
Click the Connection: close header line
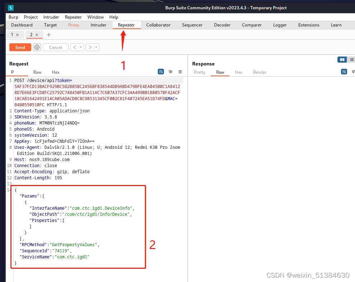(x=36, y=166)
